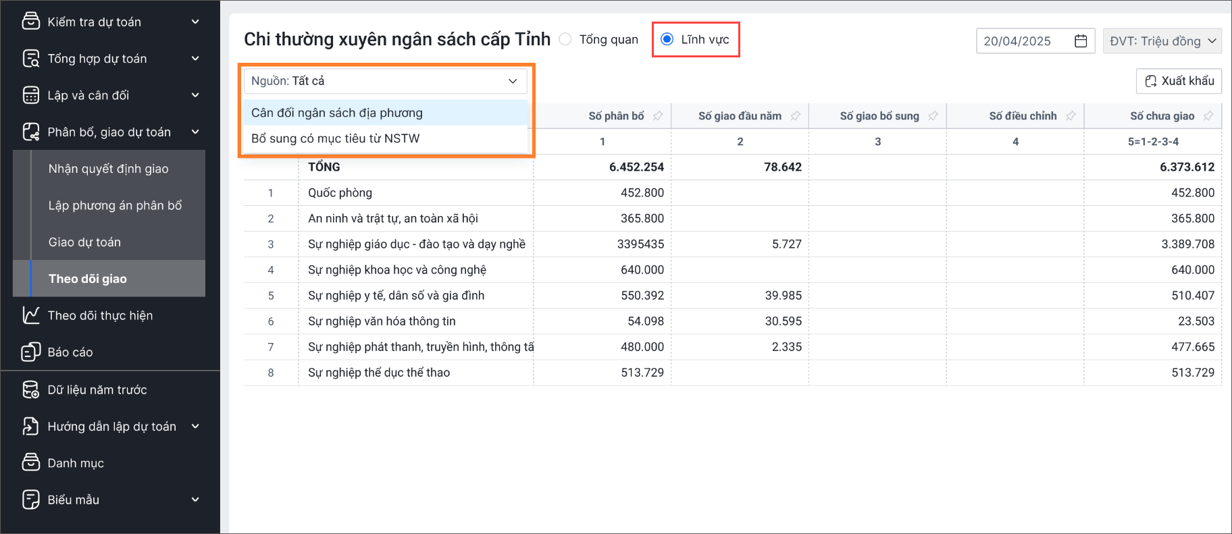Open Giao dự toán submenu item
1232x534 pixels.
tap(85, 242)
